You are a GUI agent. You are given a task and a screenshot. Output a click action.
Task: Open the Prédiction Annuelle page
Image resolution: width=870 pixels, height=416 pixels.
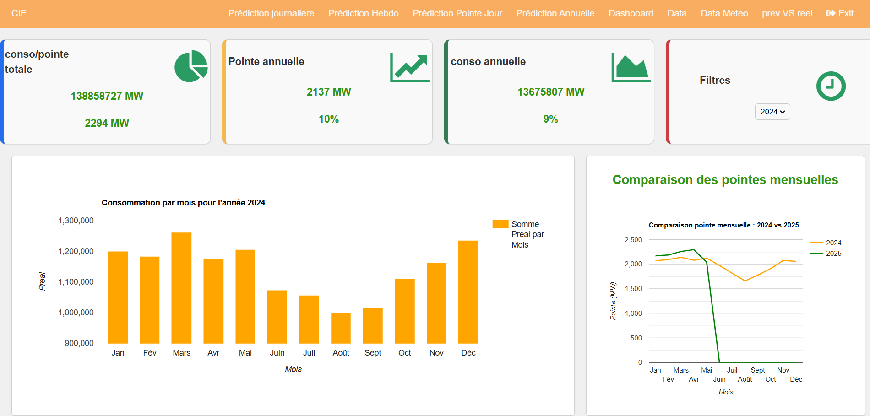click(555, 13)
